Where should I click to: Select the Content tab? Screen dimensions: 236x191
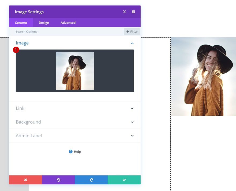[21, 23]
